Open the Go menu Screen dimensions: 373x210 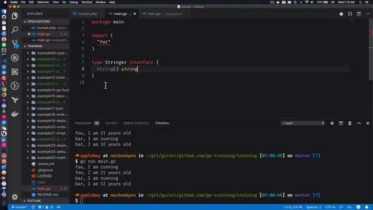point(64,2)
